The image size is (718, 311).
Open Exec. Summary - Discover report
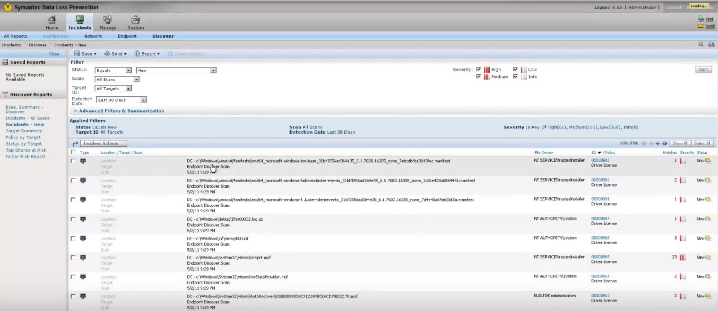24,109
